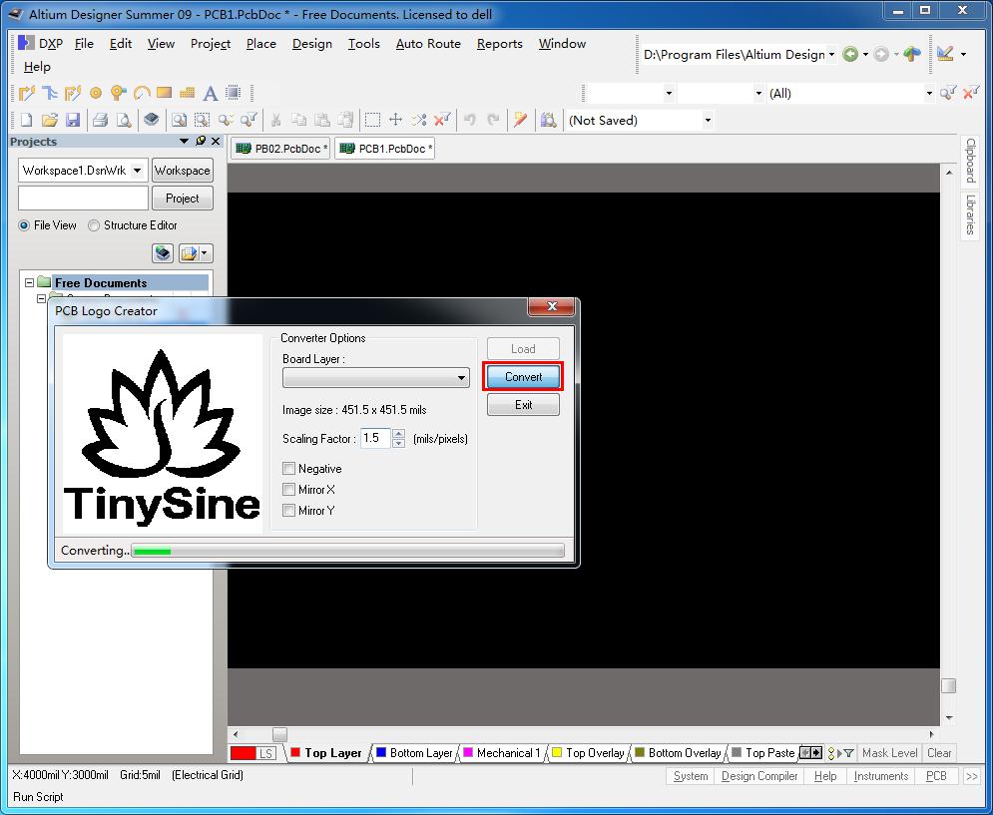Exit the PCB Logo Creator dialog
This screenshot has width=993, height=815.
(523, 404)
